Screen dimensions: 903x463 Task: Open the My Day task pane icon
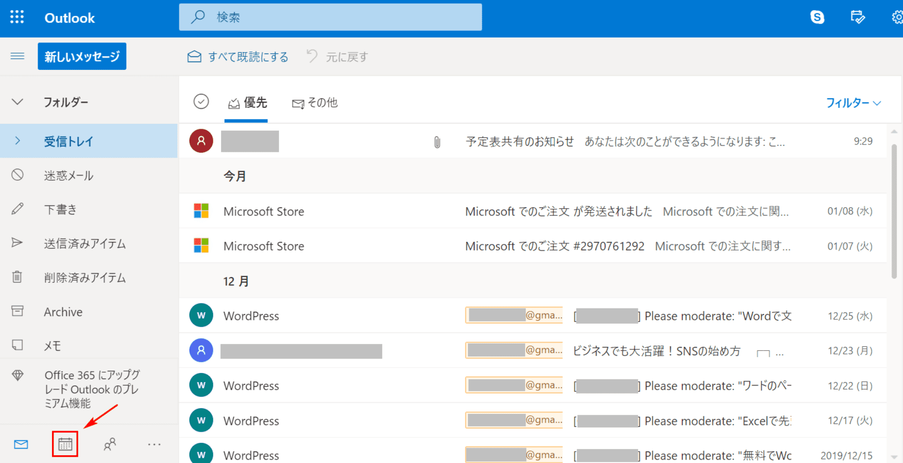coord(858,17)
